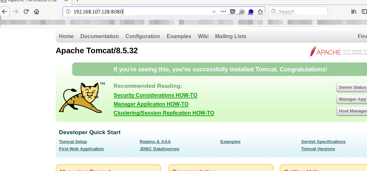Click the Host Manager button
The image size is (367, 171).
coord(352,111)
